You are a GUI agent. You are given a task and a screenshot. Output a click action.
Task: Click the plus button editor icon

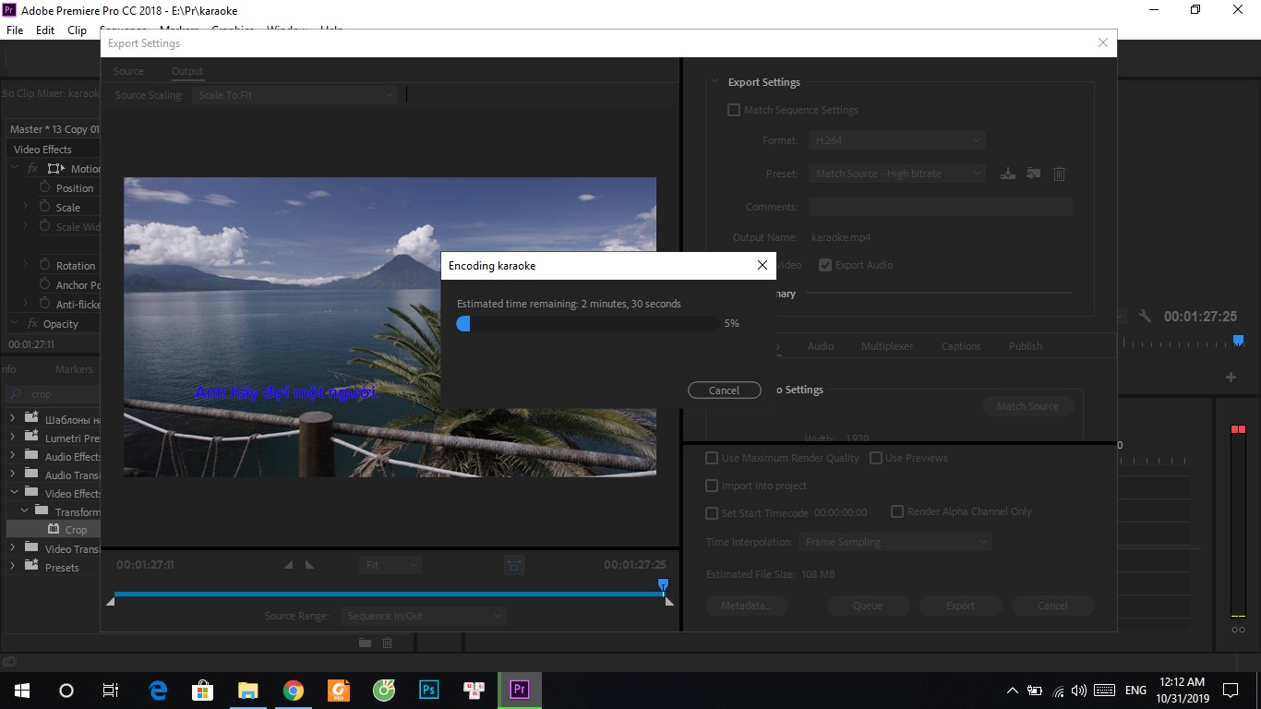click(1231, 377)
